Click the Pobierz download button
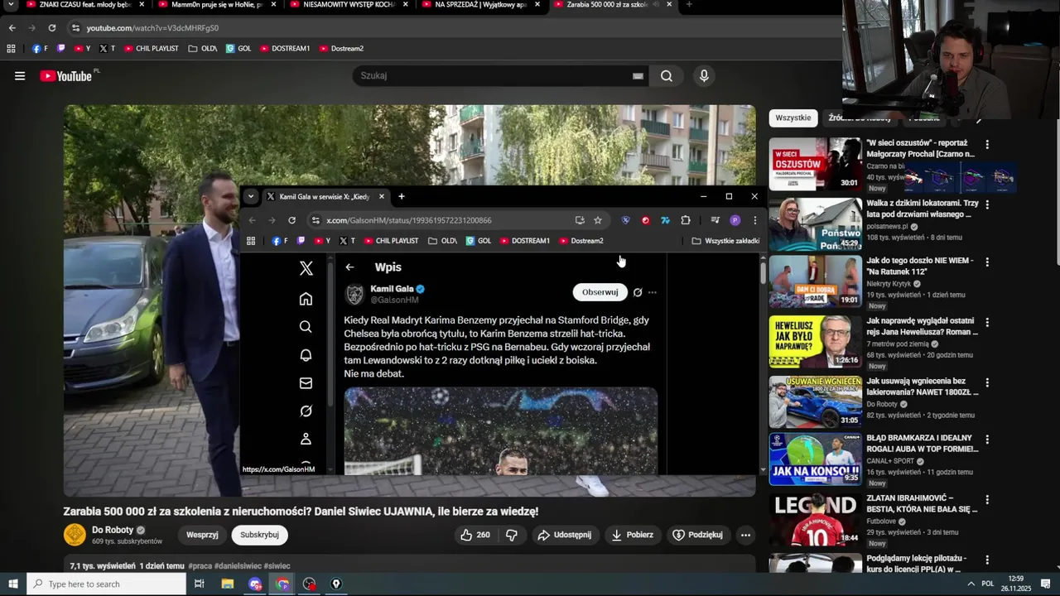The width and height of the screenshot is (1060, 596). pyautogui.click(x=632, y=535)
